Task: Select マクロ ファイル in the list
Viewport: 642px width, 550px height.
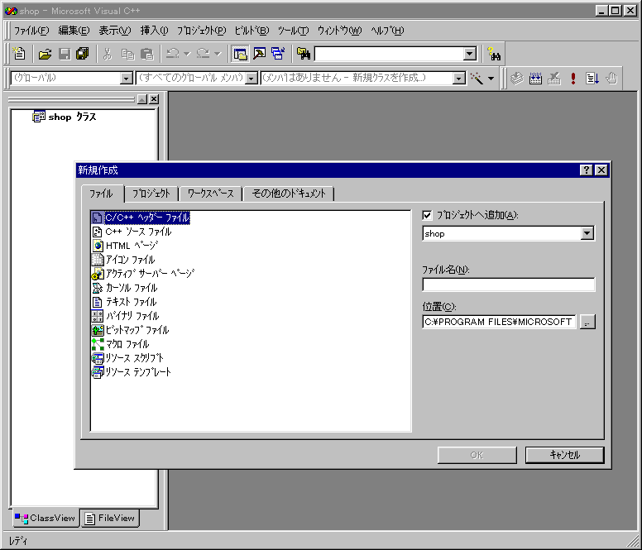Action: coord(121,344)
